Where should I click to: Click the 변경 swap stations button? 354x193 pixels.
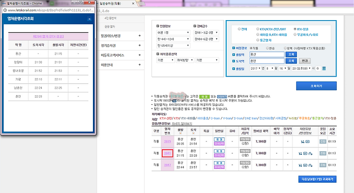[x=305, y=61]
